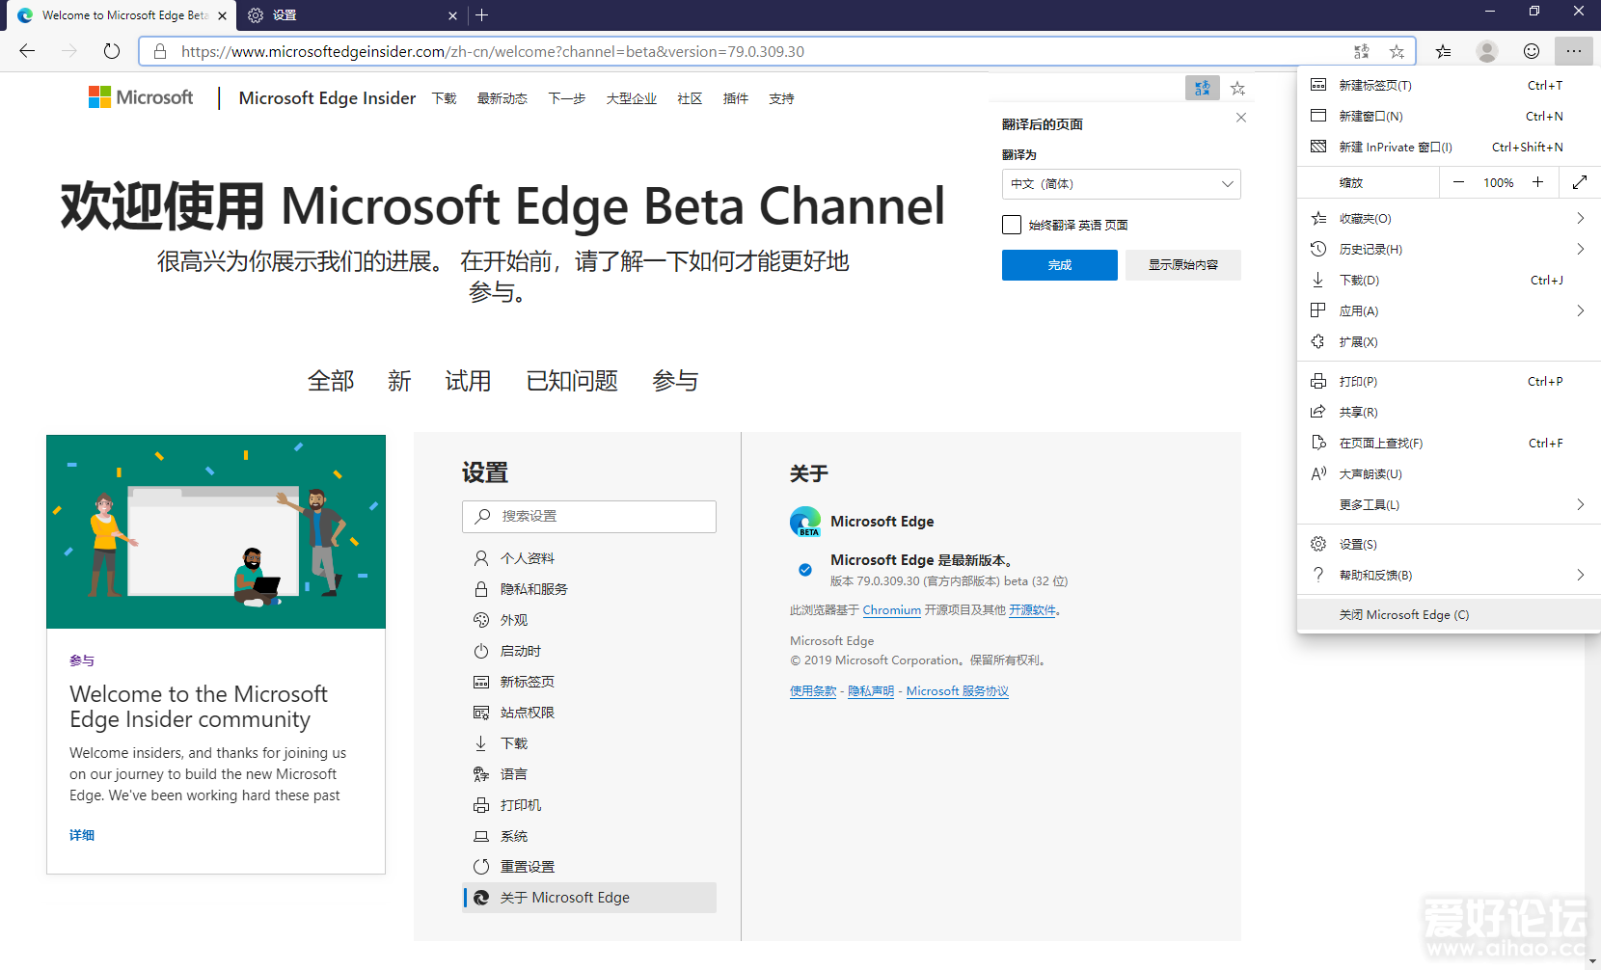
Task: Click the star icon above translate popup
Action: [1238, 88]
